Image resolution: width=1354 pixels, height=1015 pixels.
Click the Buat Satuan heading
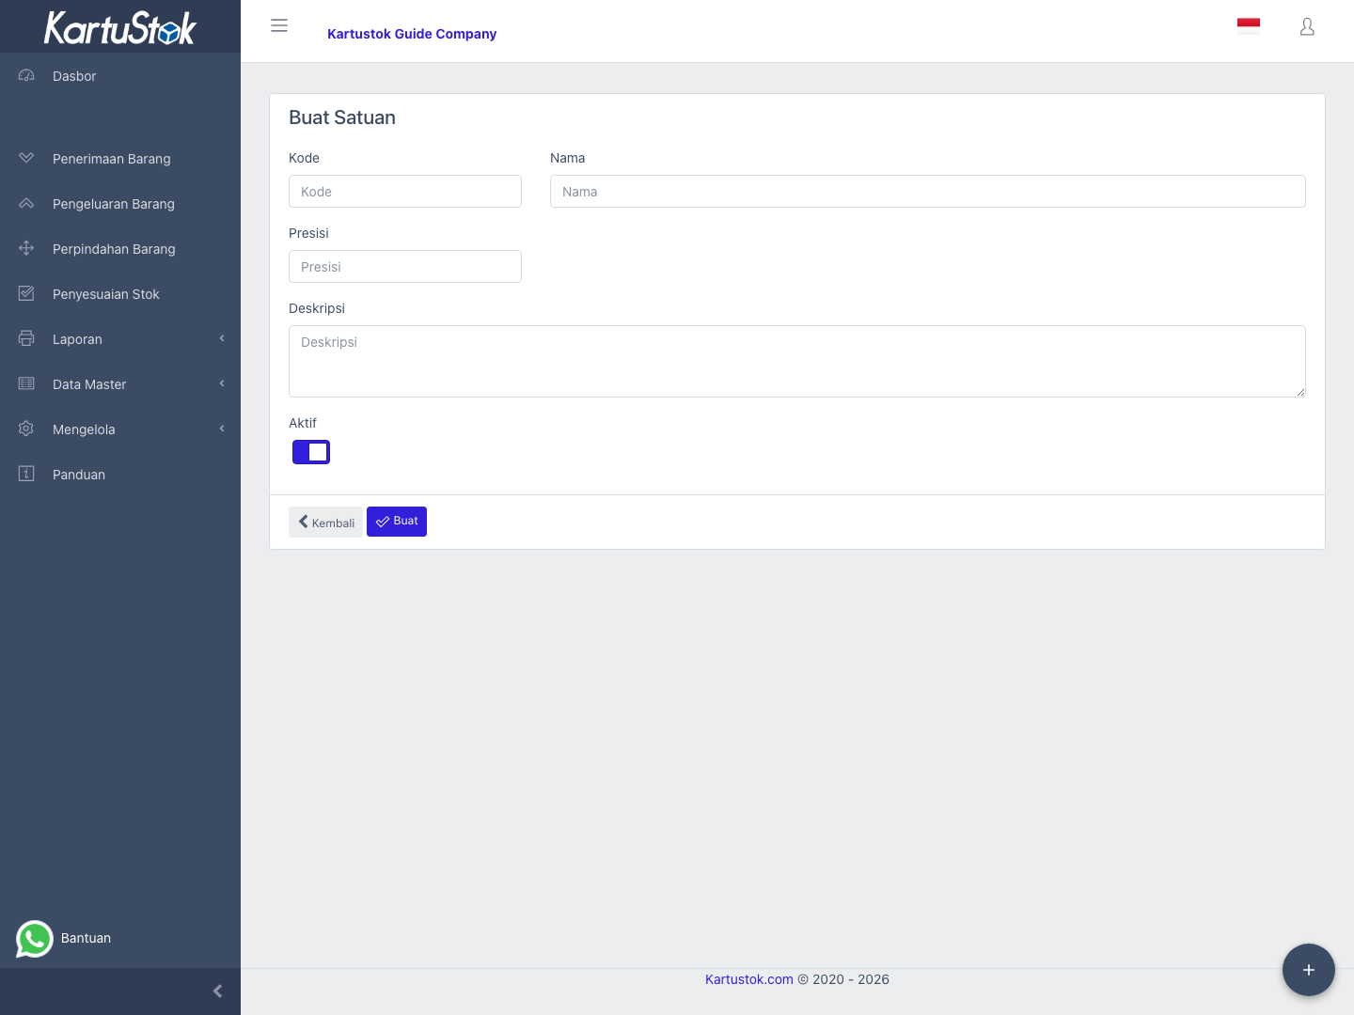pyautogui.click(x=342, y=117)
